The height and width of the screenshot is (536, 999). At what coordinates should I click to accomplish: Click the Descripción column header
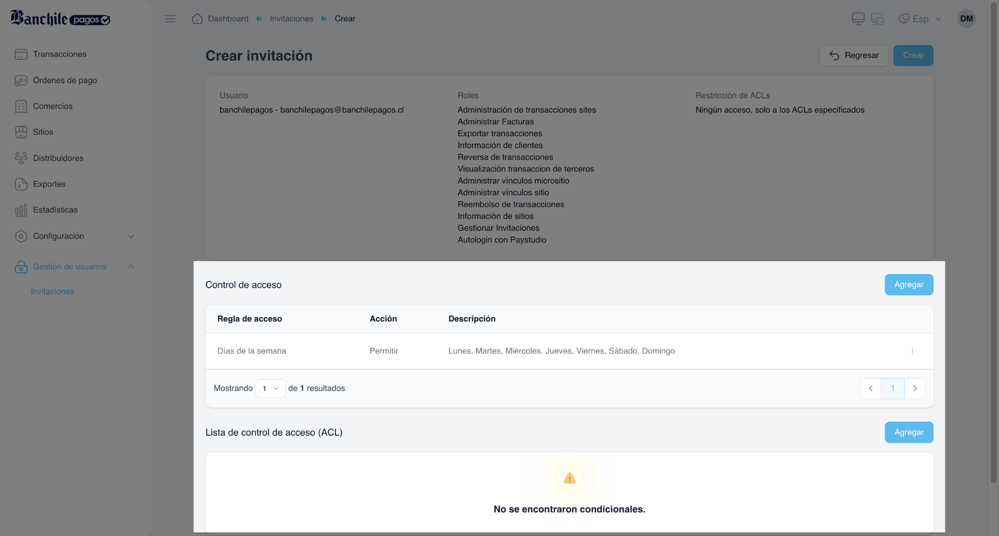point(472,319)
